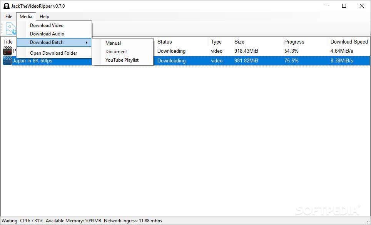
Task: Click Downloading status in Japan row
Action: [171, 60]
